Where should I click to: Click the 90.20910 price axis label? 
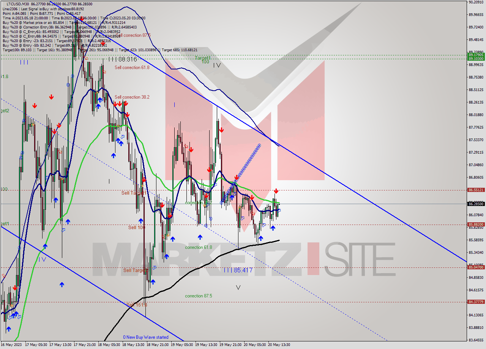pos(476,2)
